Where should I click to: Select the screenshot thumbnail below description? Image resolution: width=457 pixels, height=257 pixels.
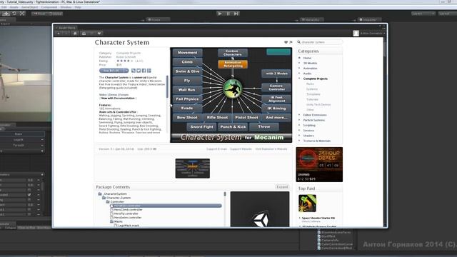[192, 168]
